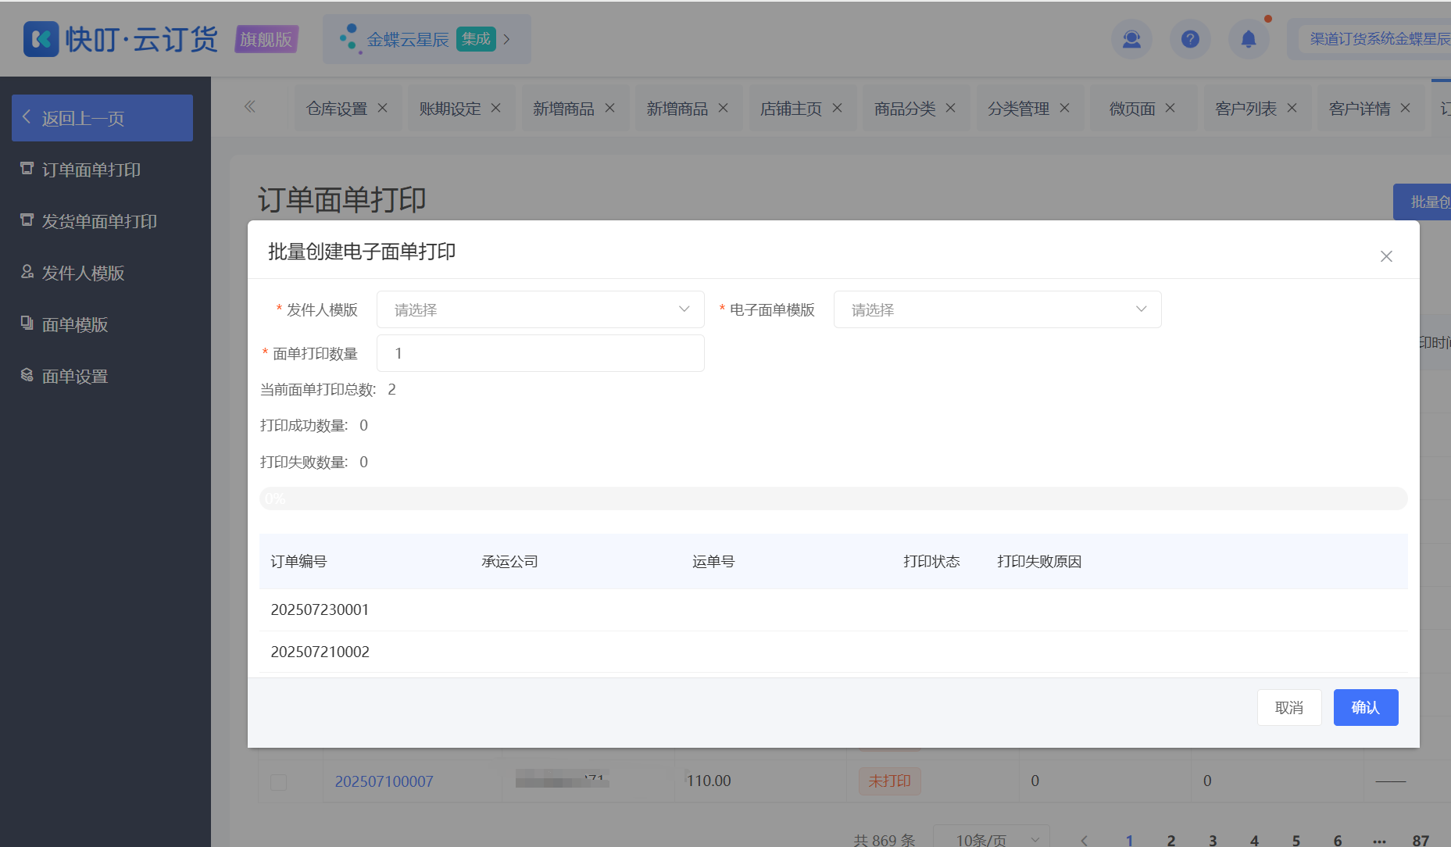Close the 微页面 tab
This screenshot has height=847, width=1451.
tap(1170, 108)
